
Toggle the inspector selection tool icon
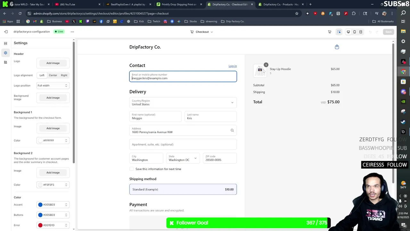pos(339,32)
